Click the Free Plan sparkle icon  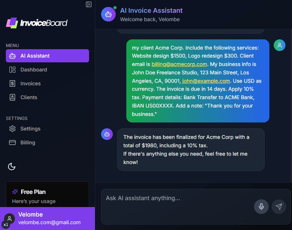pos(15,192)
